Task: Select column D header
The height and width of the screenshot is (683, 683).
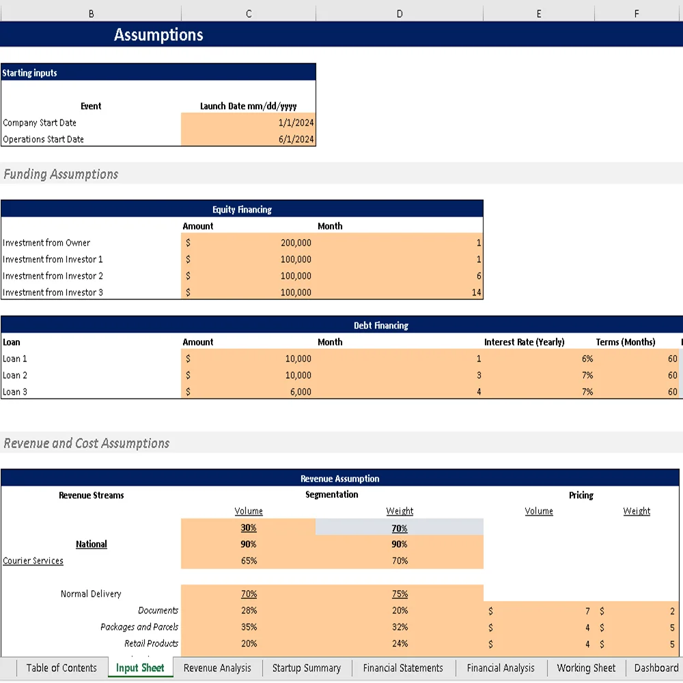Action: tap(399, 12)
